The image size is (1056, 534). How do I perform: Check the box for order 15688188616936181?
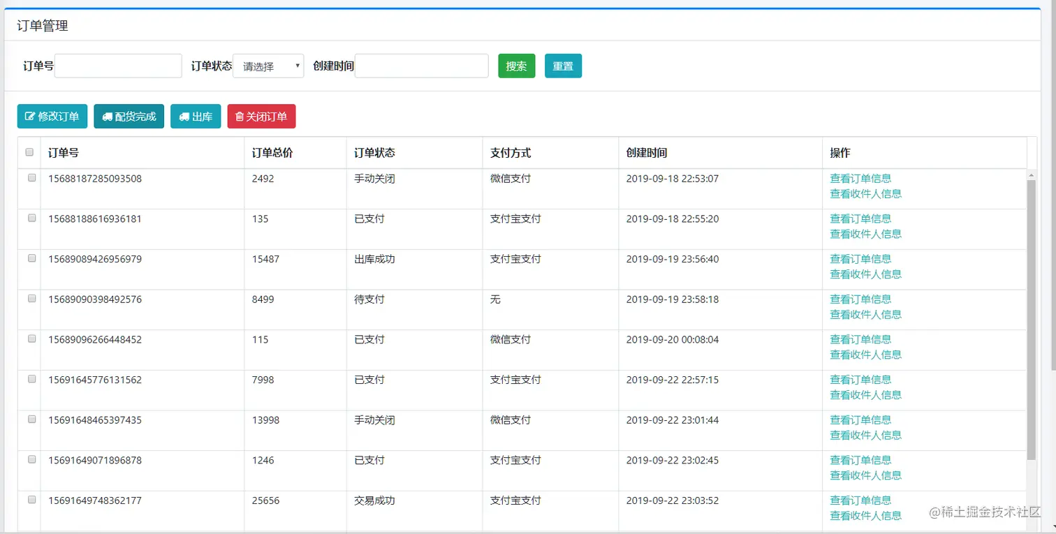click(x=31, y=218)
